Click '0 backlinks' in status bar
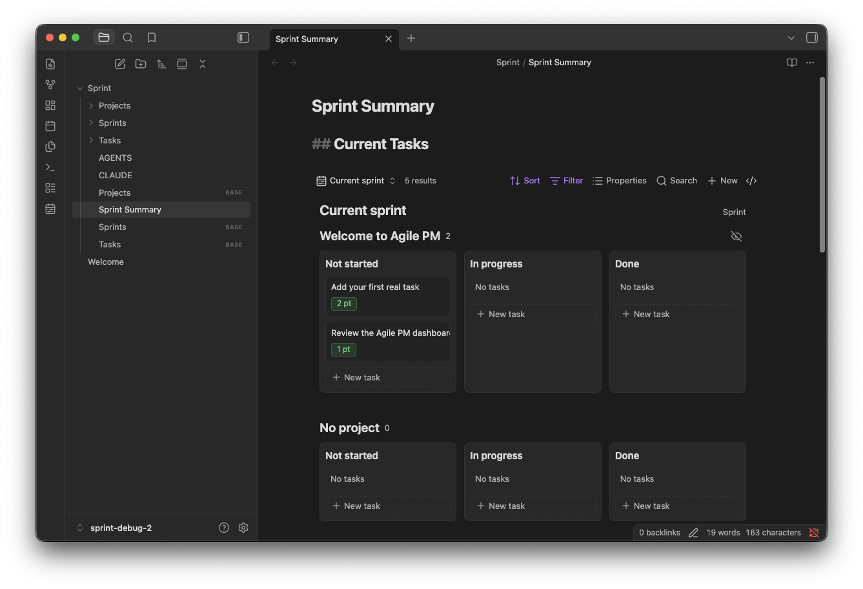863x589 pixels. click(x=660, y=533)
